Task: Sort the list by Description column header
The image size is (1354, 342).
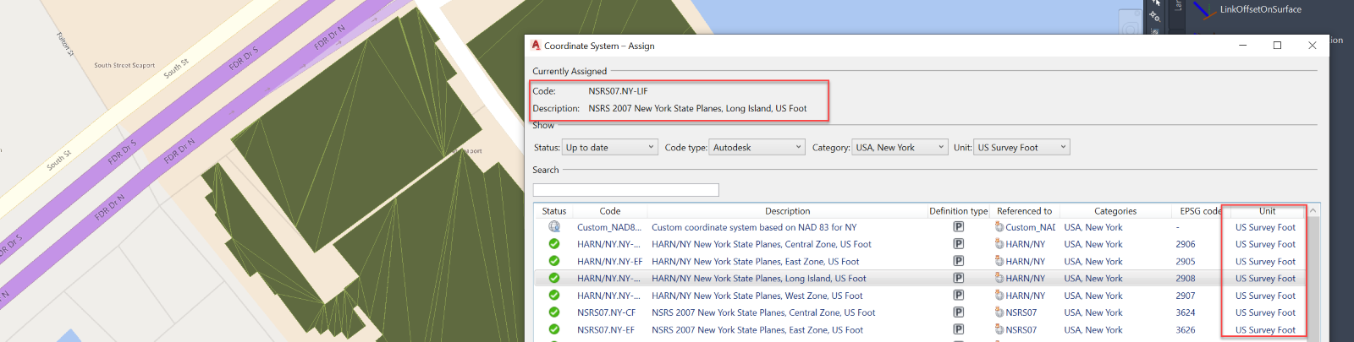Action: tap(787, 211)
